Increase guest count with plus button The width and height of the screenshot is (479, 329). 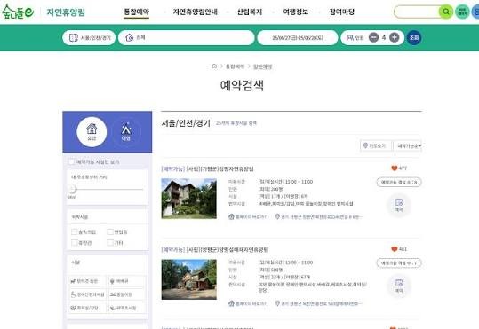(395, 37)
